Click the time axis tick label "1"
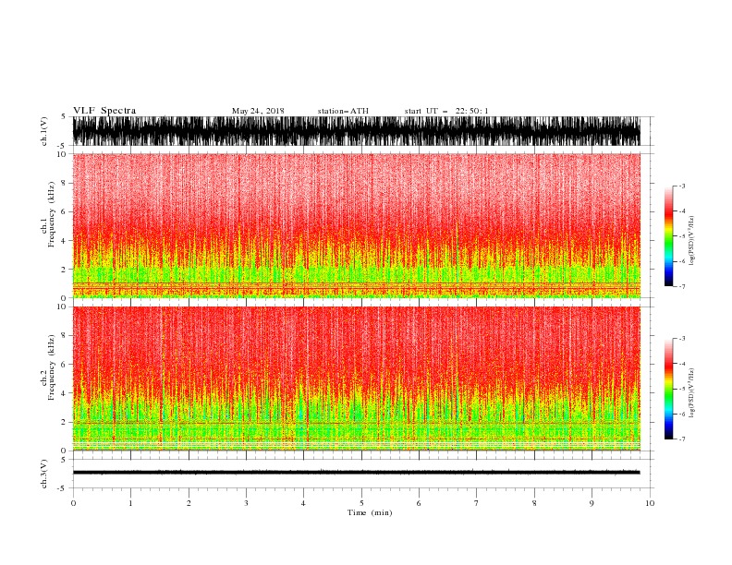Viewport: 732px width, 565px height. (x=130, y=503)
